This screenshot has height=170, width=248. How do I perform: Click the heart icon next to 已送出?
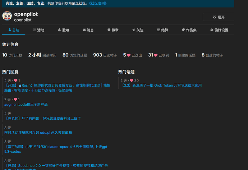click(129, 55)
